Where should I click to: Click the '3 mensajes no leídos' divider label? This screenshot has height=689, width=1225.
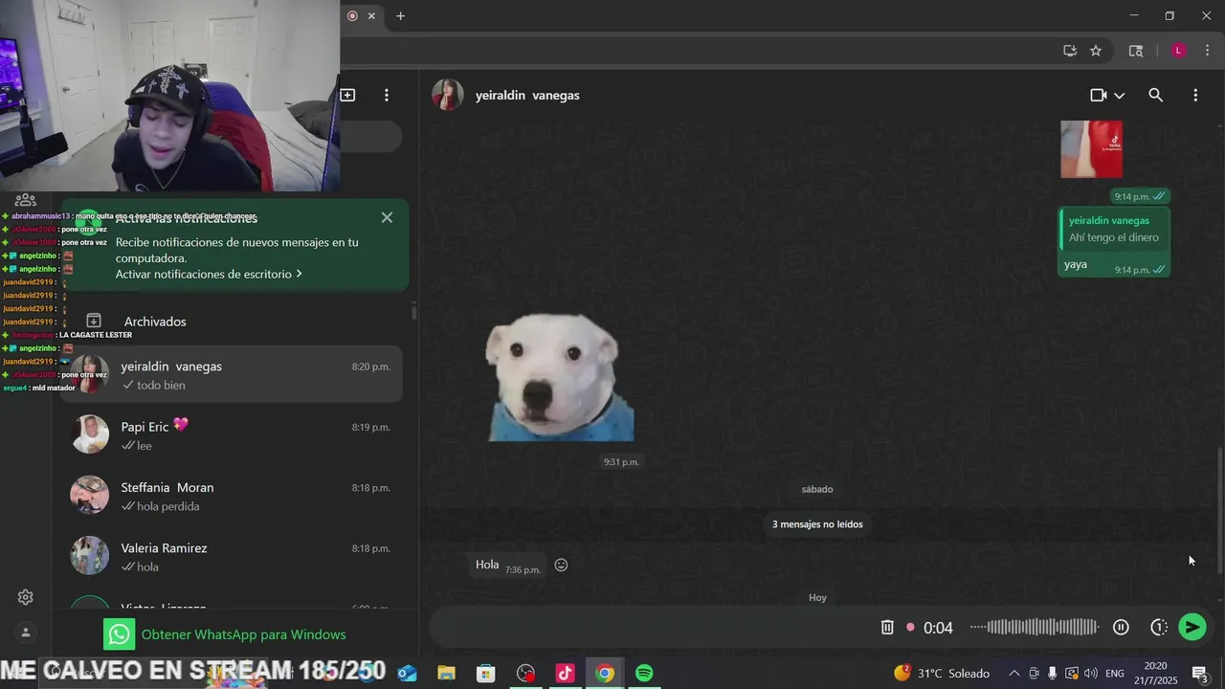[817, 524]
